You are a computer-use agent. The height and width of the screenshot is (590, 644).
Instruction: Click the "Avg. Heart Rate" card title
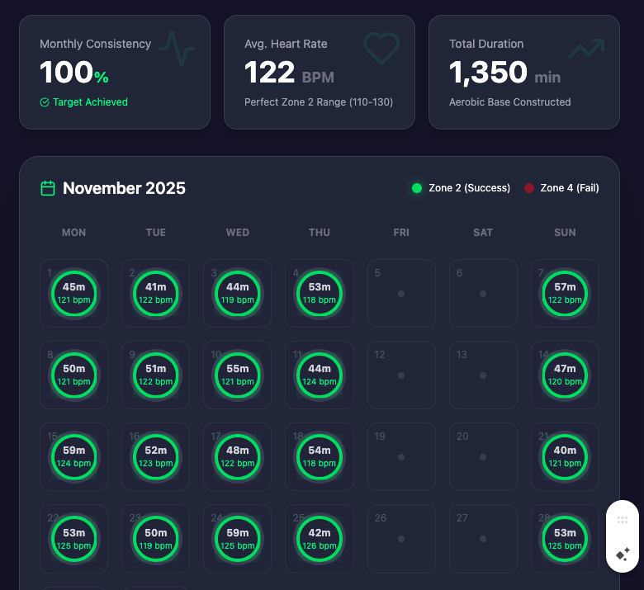286,44
